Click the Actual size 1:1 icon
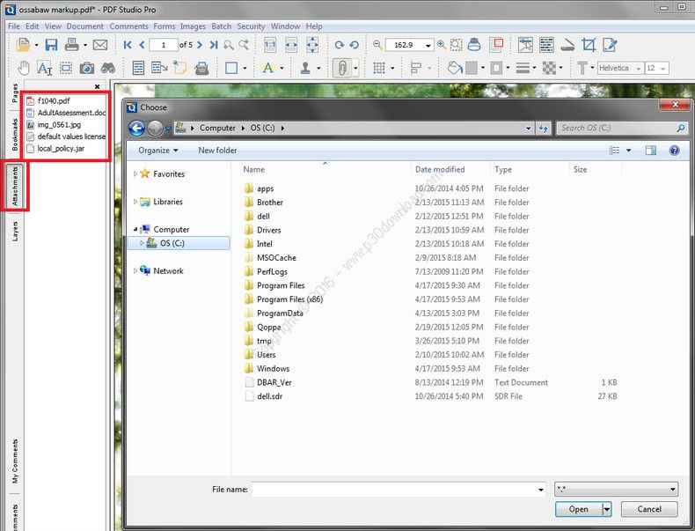Image resolution: width=695 pixels, height=531 pixels. (x=270, y=45)
